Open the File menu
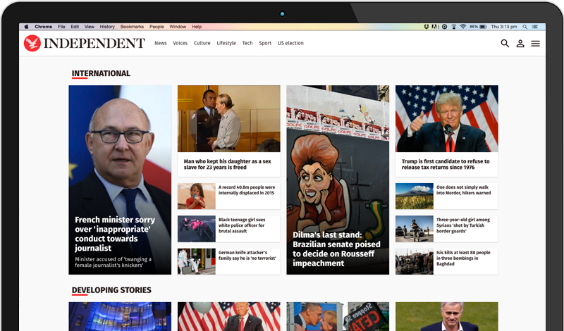564x331 pixels. coord(61,27)
